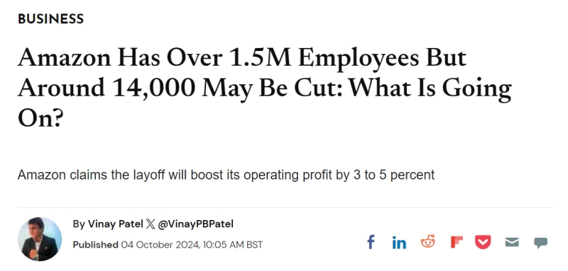Viewport: 568px width, 271px height.
Task: Click the published date 04 October 2024
Action: pos(160,245)
